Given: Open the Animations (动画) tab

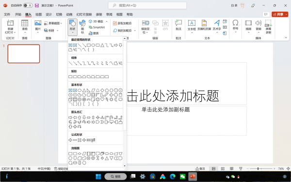Looking at the screenshot, I should coord(69,15).
